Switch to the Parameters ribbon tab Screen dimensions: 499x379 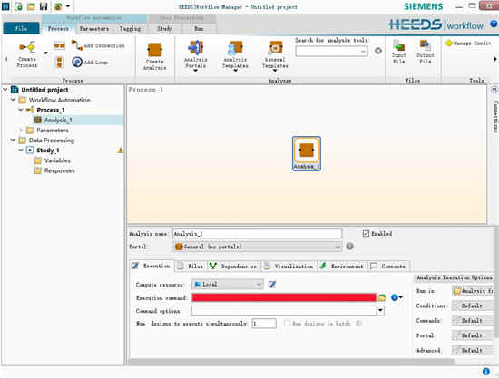93,29
